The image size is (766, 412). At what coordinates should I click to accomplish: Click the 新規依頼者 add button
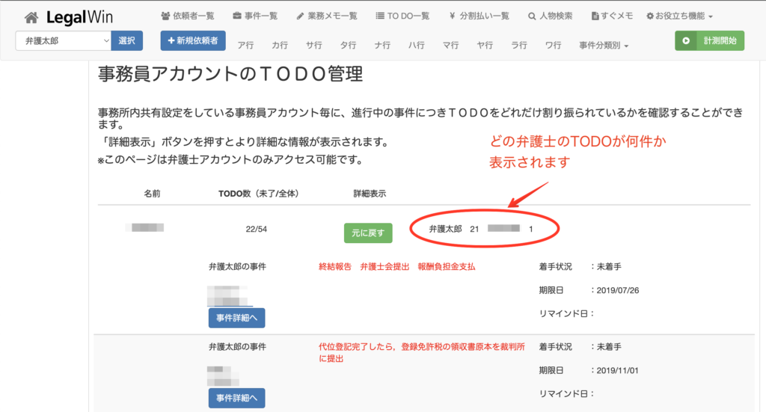pos(193,40)
